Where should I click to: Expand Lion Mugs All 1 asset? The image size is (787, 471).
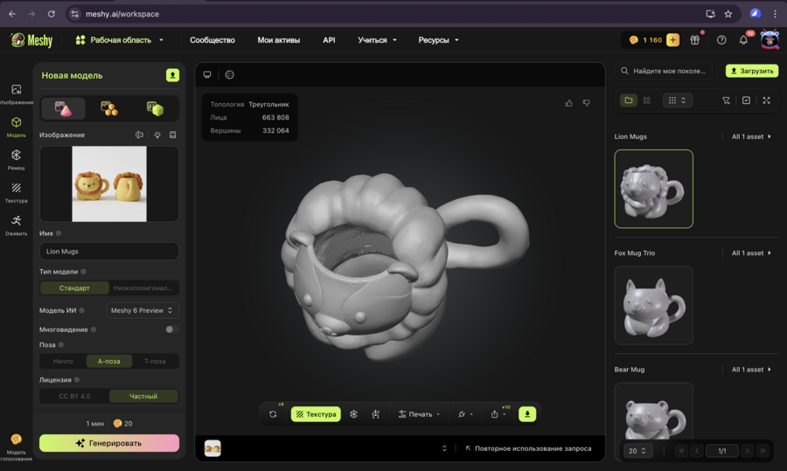tap(751, 136)
